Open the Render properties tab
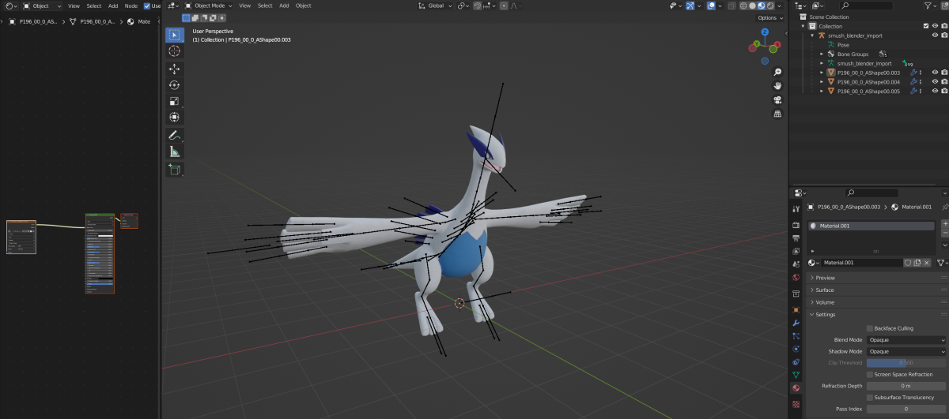This screenshot has width=949, height=419. 796,225
